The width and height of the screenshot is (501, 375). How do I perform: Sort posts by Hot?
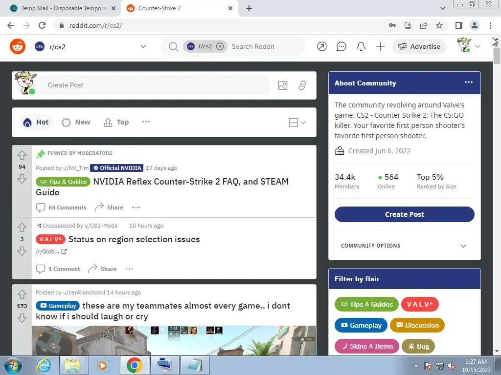click(36, 122)
